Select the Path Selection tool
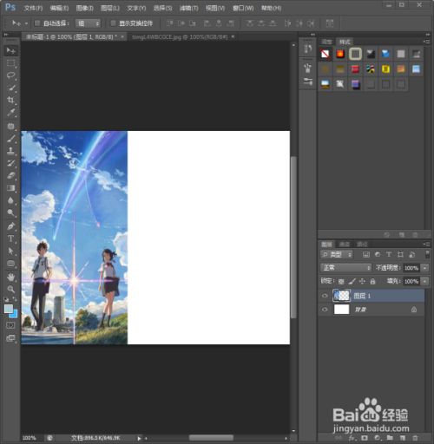434x444 pixels. coord(10,251)
